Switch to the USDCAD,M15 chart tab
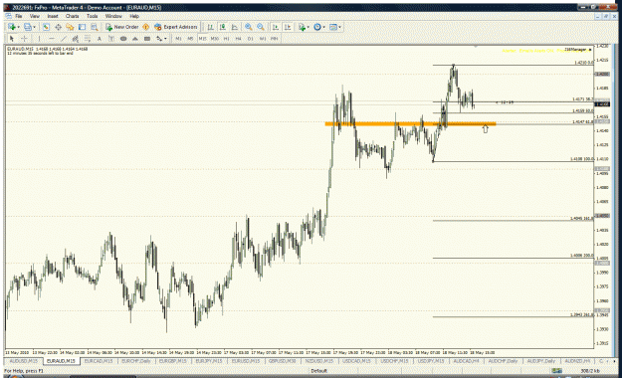 (356, 361)
